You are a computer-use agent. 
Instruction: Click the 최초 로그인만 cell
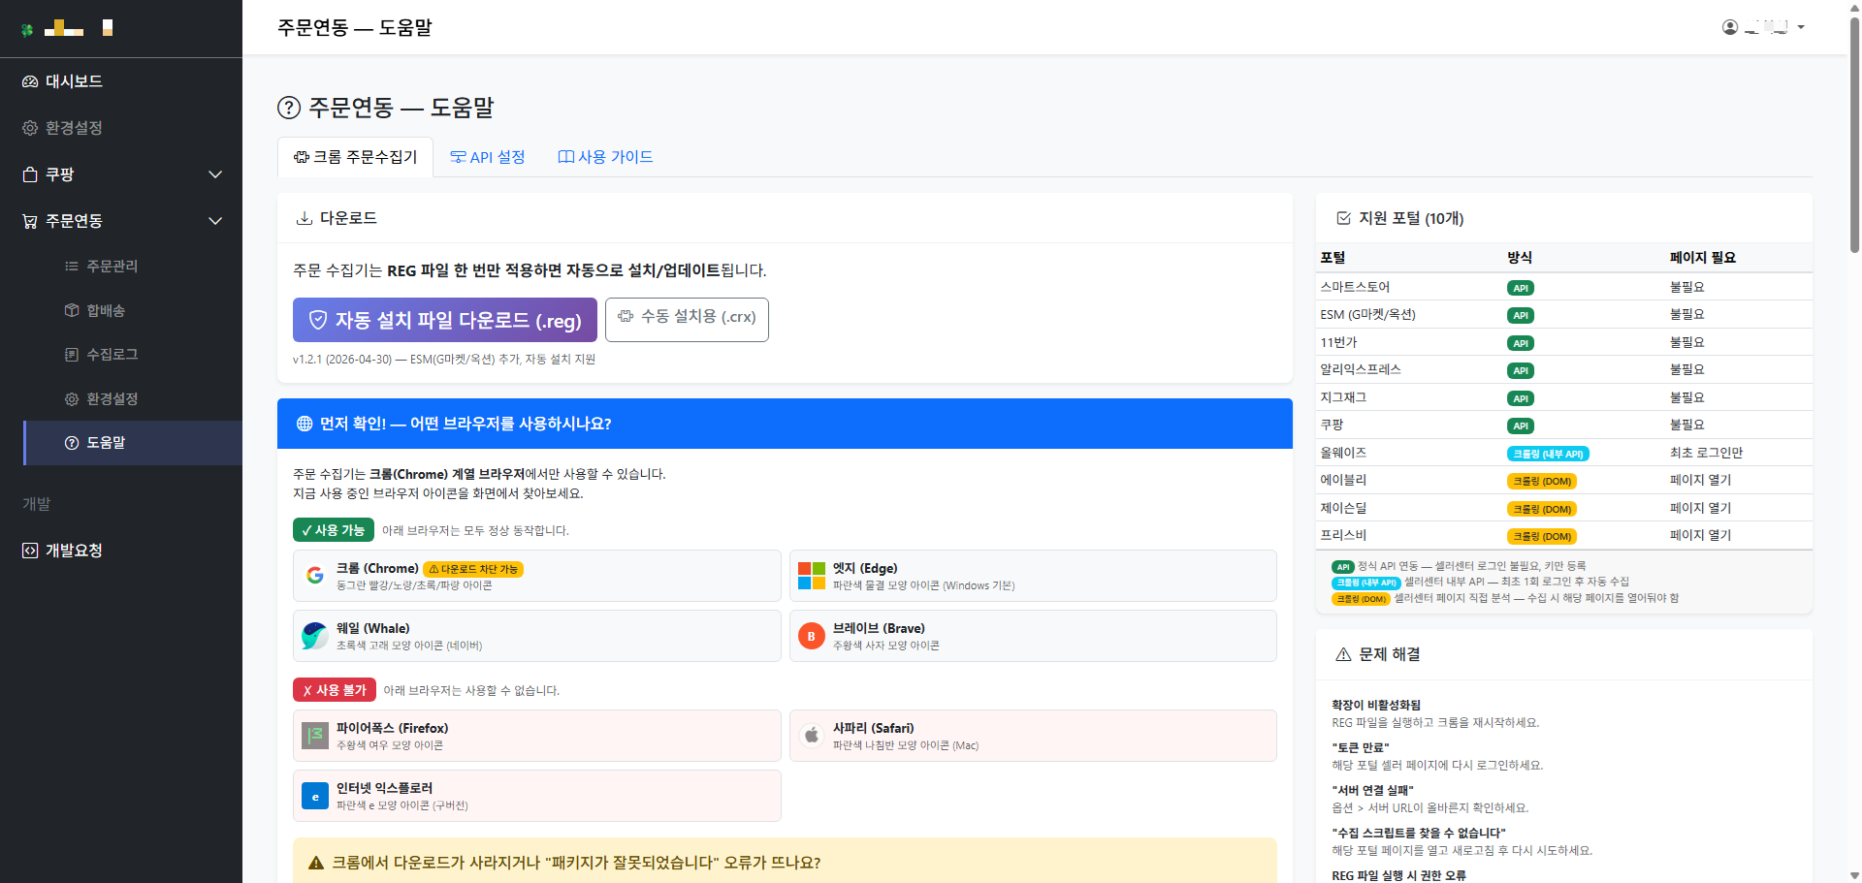(x=1706, y=453)
